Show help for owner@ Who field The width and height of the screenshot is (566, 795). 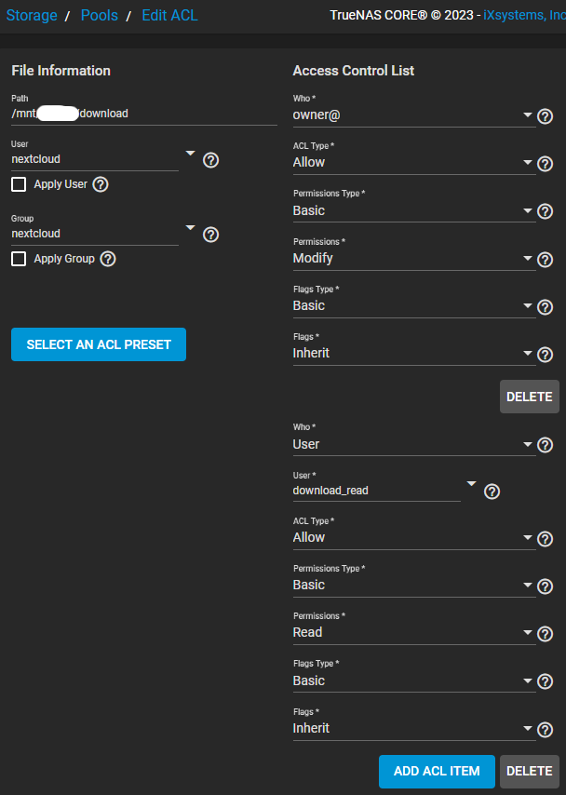coord(546,116)
